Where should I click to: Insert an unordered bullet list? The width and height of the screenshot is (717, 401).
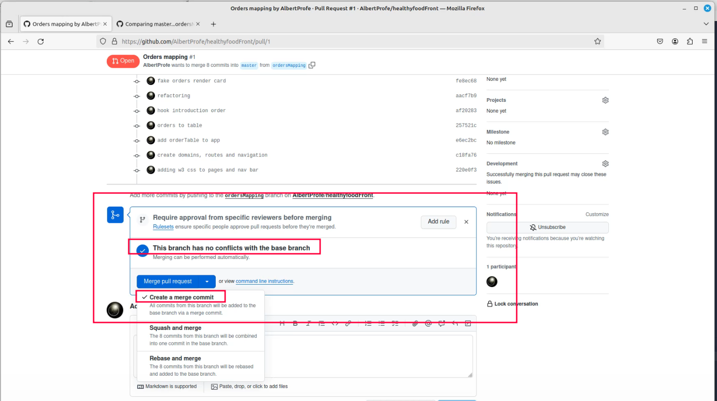click(381, 323)
